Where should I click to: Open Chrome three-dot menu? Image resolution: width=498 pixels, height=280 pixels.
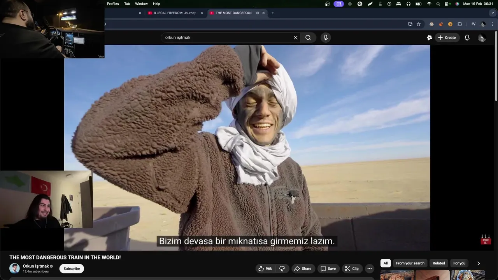point(493,24)
